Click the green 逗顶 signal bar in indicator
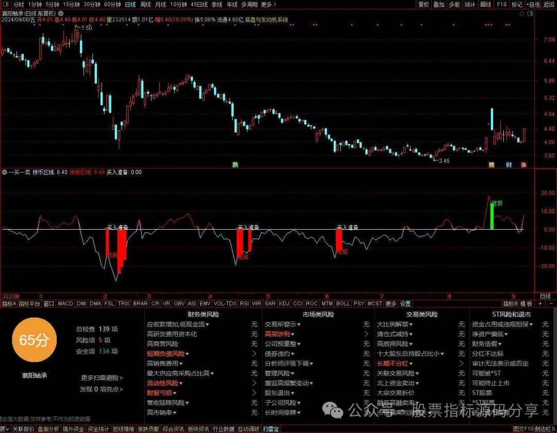This screenshot has height=433, width=557. [492, 216]
